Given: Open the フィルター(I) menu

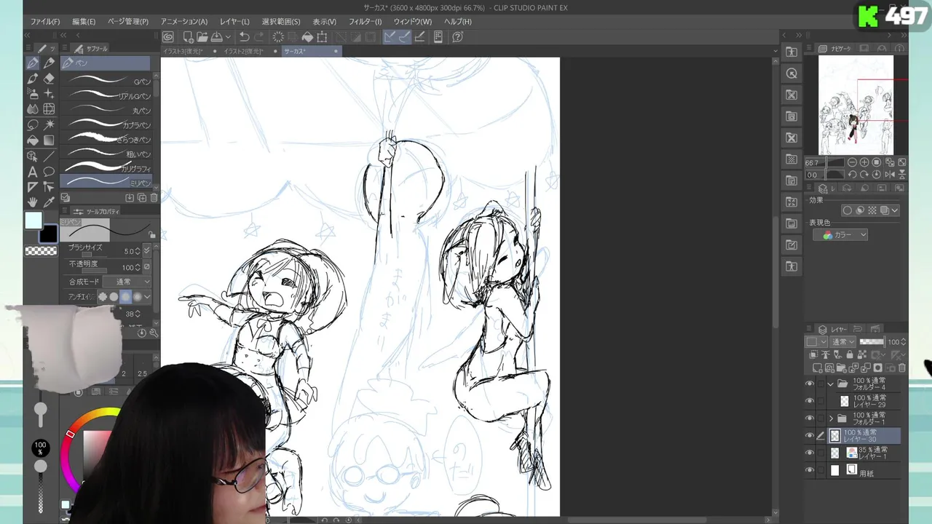Looking at the screenshot, I should pyautogui.click(x=365, y=22).
